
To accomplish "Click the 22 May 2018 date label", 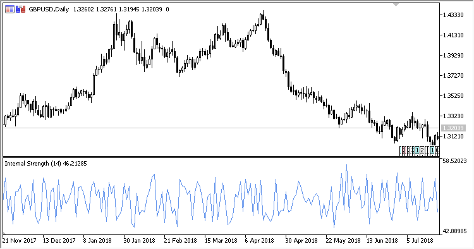I will [x=343, y=241].
